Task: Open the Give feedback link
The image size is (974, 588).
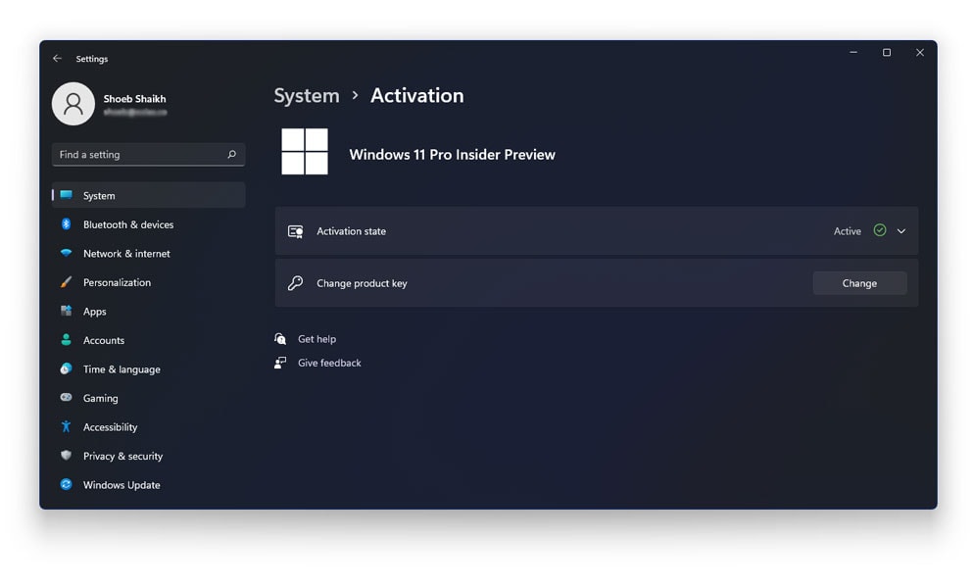Action: pos(329,363)
